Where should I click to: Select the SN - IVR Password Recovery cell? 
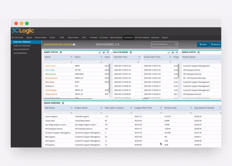coord(194,78)
